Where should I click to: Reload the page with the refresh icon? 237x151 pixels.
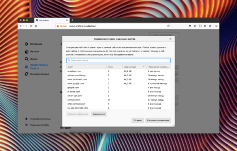pyautogui.click(x=31, y=26)
